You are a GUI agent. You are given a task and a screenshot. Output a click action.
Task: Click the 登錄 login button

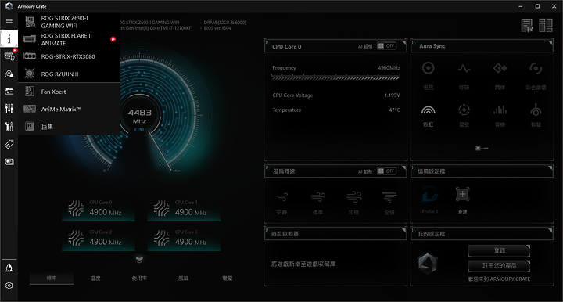[499, 250]
